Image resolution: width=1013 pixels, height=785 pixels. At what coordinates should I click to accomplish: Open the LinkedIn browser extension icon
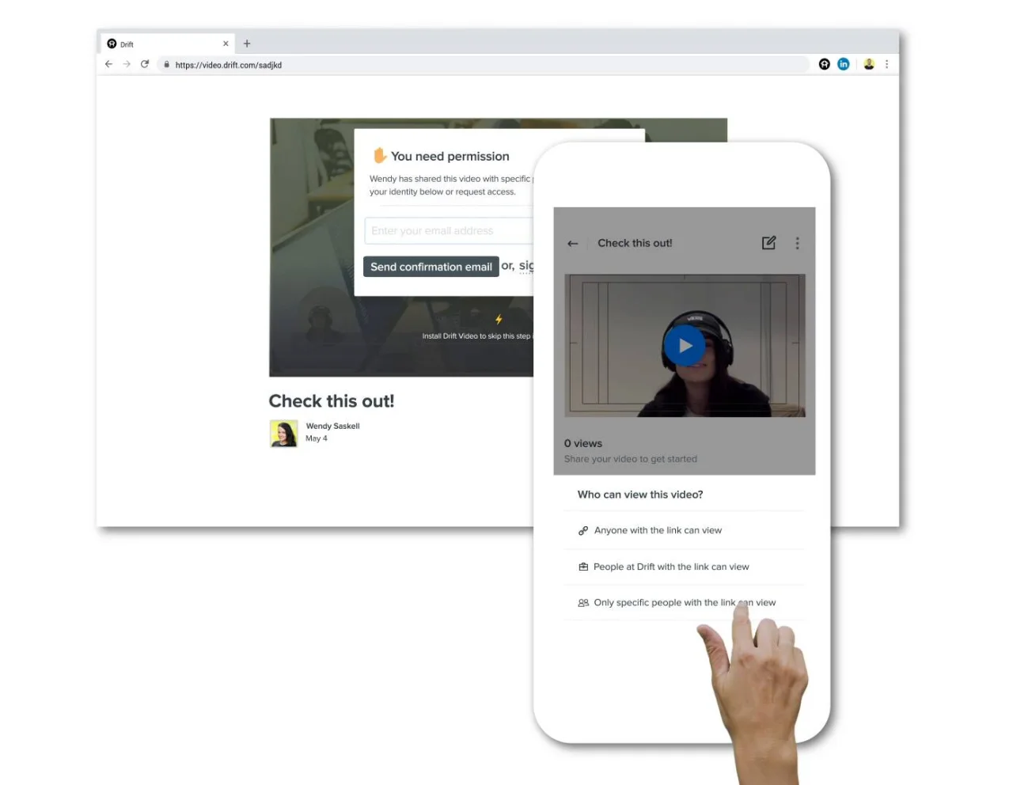(x=844, y=64)
